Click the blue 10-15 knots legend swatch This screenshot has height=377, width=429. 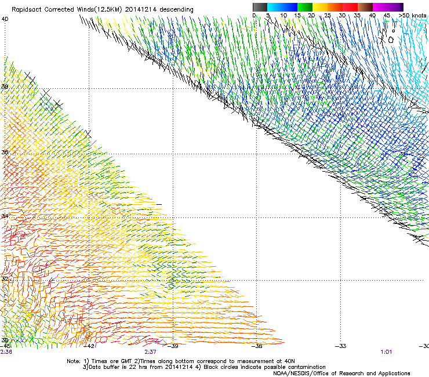coord(290,7)
